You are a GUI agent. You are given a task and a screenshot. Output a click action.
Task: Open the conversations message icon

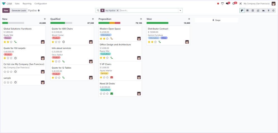(x=227, y=4)
